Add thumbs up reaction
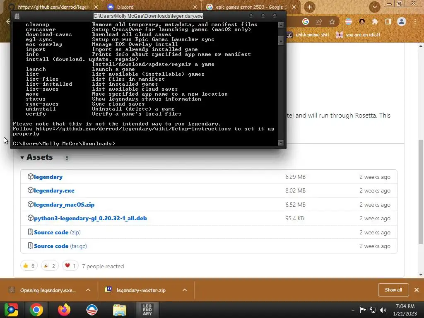424x318 pixels. tap(29, 266)
